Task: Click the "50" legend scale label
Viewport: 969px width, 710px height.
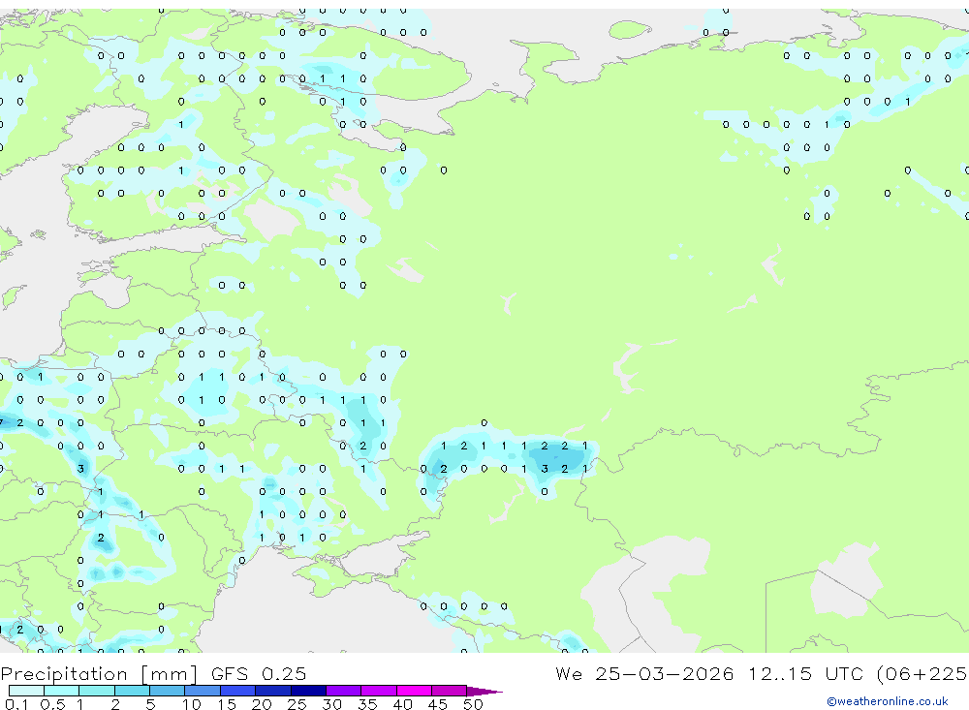Action: 473,704
